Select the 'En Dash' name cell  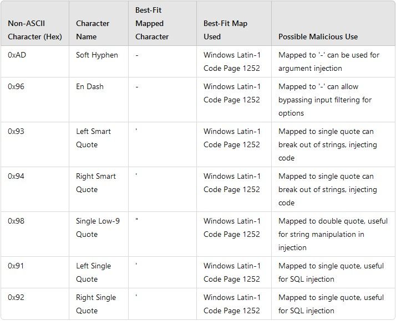[90, 86]
